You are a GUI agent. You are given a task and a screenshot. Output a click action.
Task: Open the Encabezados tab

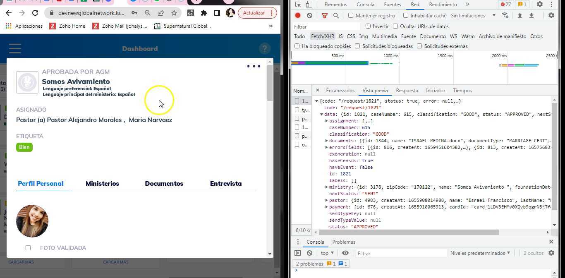click(340, 91)
